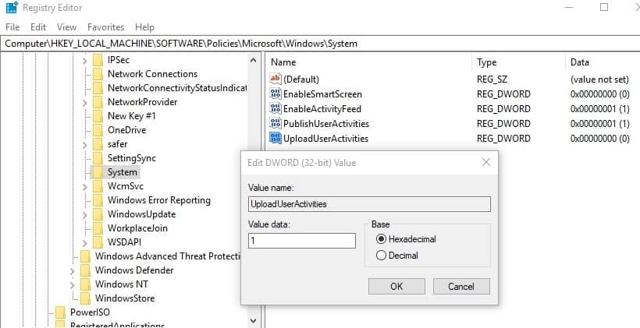The image size is (640, 328).
Task: Click the Windows Defender folder icon
Action: 85,270
